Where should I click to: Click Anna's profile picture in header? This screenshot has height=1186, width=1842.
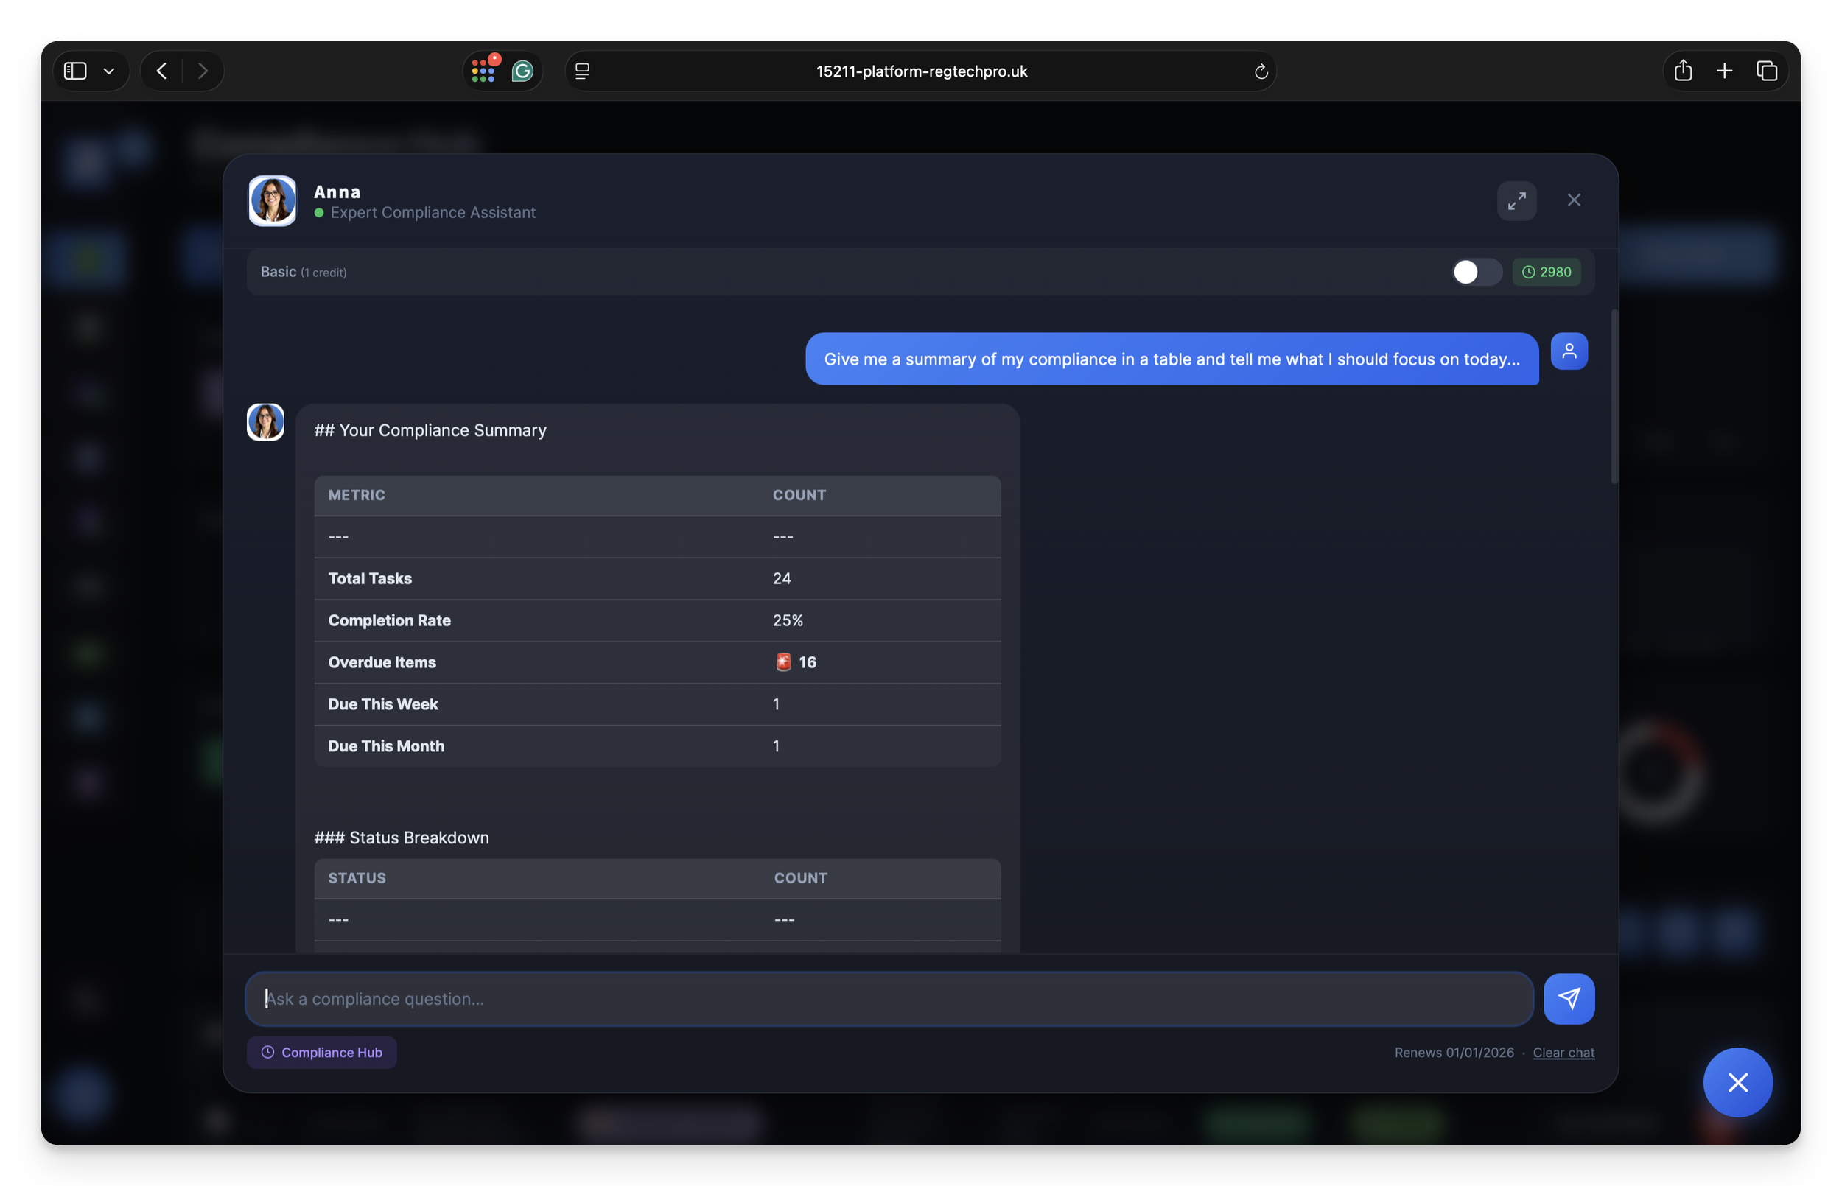[x=272, y=201]
